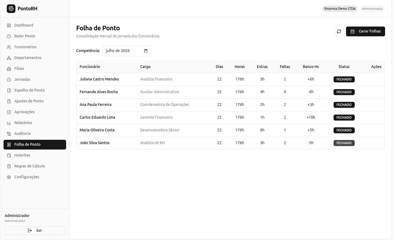The width and height of the screenshot is (394, 240).
Task: Click the Auditoria scroll icon
Action: point(9,134)
